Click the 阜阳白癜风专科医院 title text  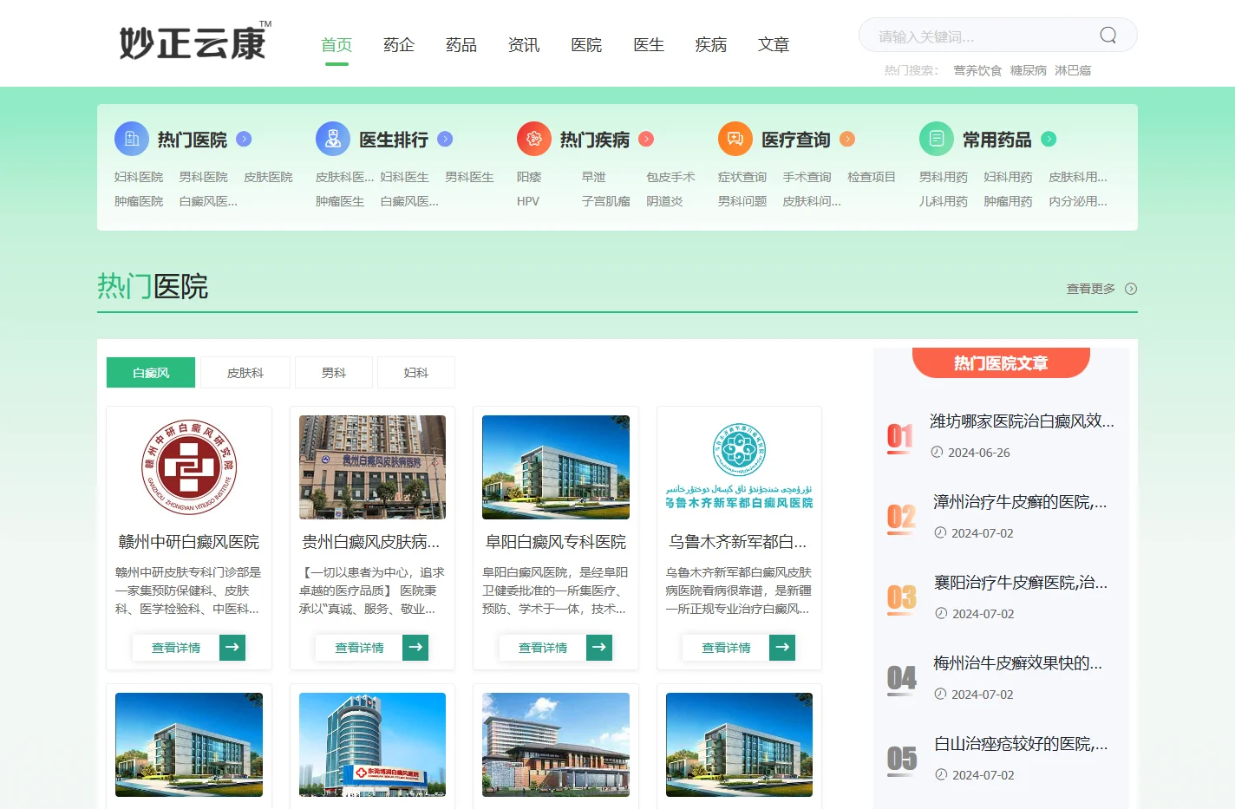[x=556, y=542]
